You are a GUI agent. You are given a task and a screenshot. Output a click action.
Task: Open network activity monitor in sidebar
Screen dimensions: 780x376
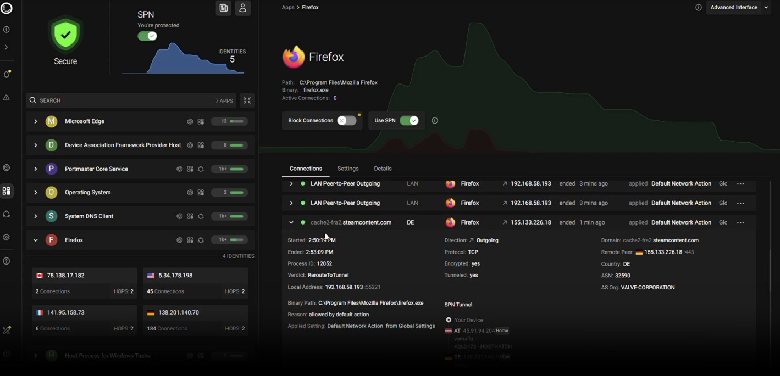tap(7, 167)
